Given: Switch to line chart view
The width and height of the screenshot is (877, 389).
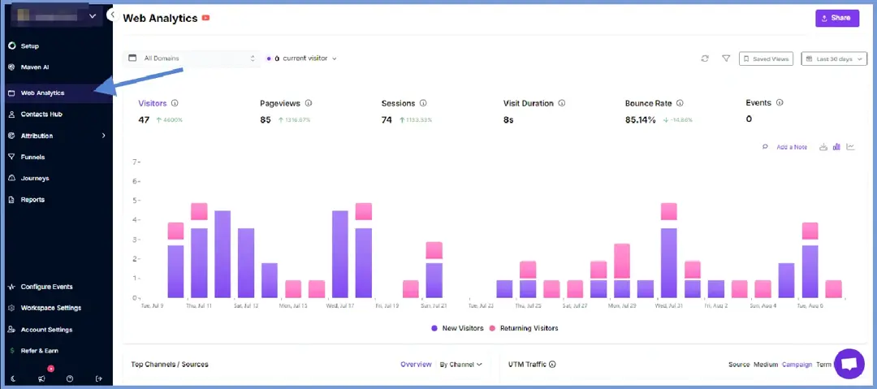Looking at the screenshot, I should [850, 147].
